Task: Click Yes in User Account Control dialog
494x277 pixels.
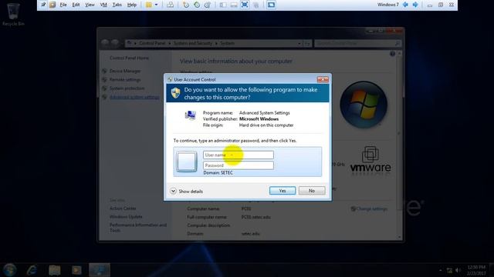Action: point(283,191)
